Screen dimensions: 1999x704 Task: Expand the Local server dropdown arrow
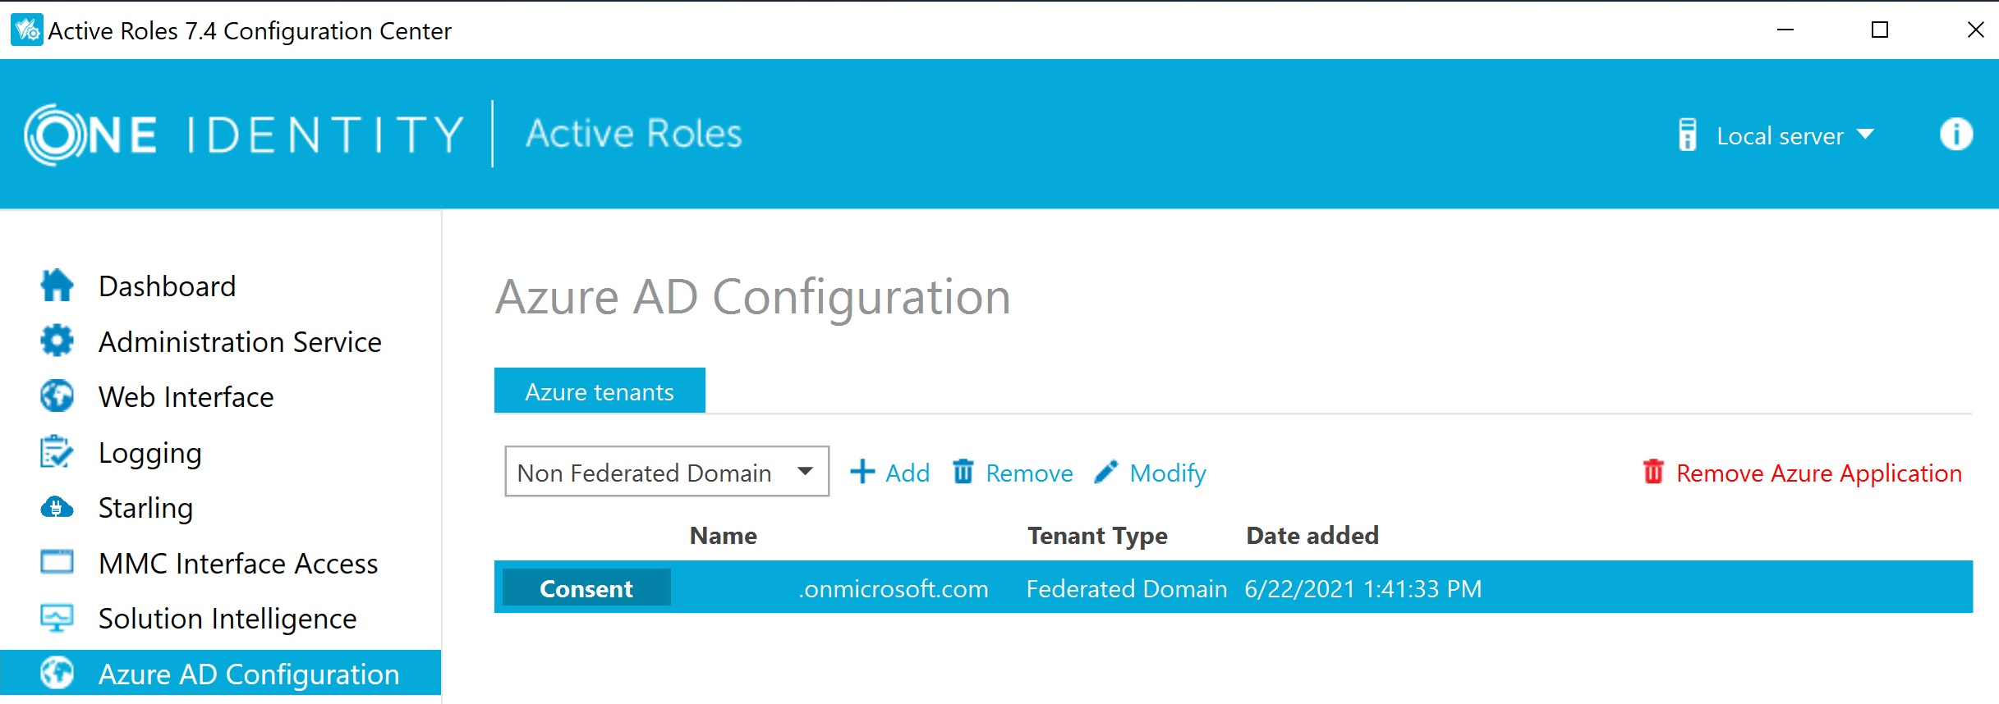coord(1866,135)
